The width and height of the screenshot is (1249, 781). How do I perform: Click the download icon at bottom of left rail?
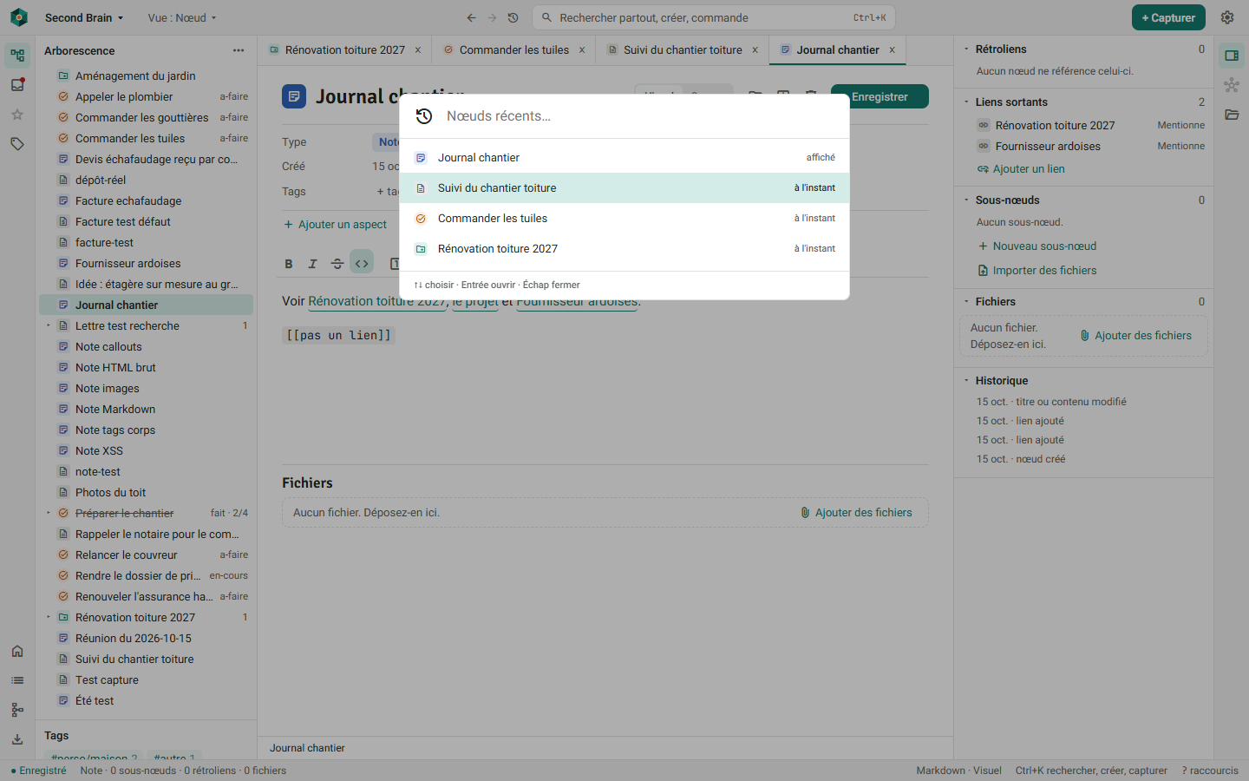coord(17,739)
